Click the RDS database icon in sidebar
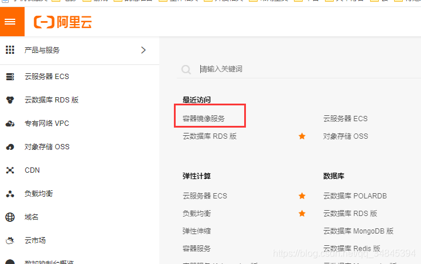The height and width of the screenshot is (264, 421). click(x=10, y=100)
